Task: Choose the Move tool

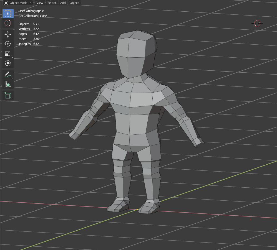Action: [x=8, y=34]
